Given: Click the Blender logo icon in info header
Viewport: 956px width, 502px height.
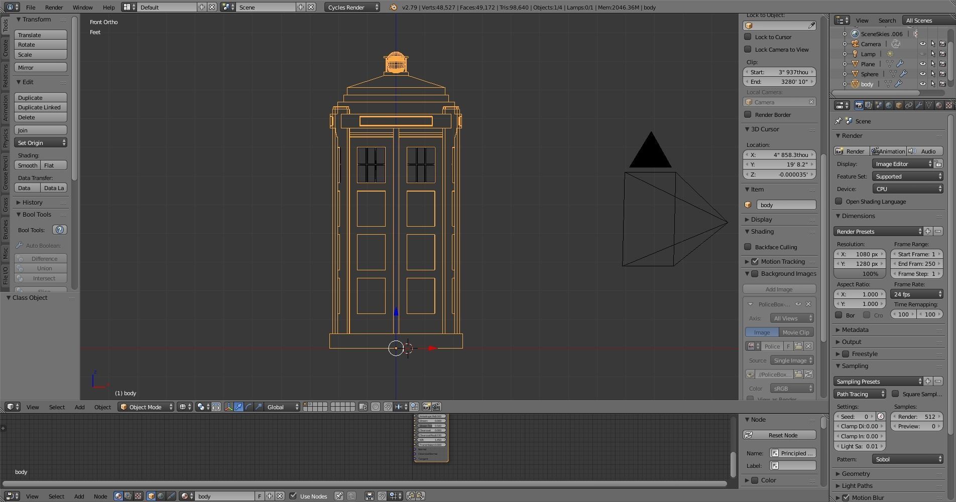Looking at the screenshot, I should click(393, 7).
